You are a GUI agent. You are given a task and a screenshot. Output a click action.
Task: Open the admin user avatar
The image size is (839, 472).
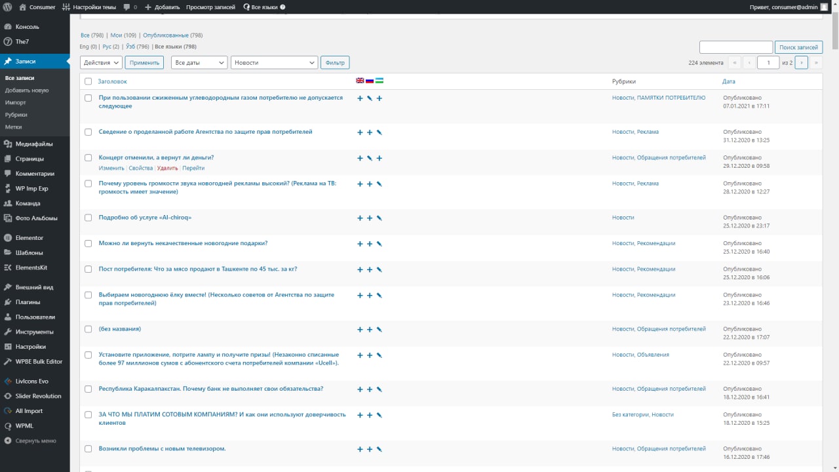pyautogui.click(x=824, y=7)
